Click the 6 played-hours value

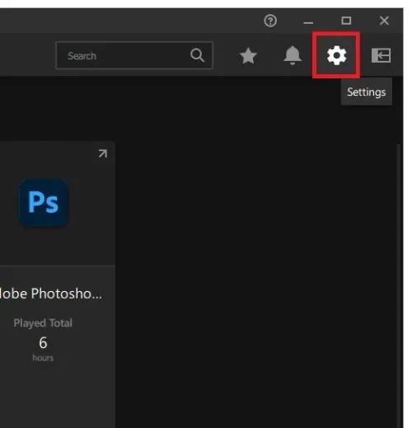(x=43, y=342)
